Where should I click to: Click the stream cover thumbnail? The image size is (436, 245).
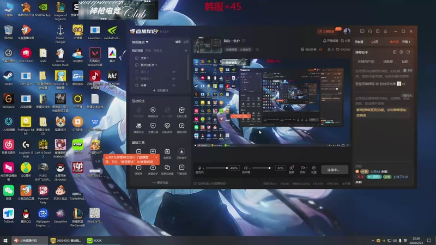click(208, 45)
